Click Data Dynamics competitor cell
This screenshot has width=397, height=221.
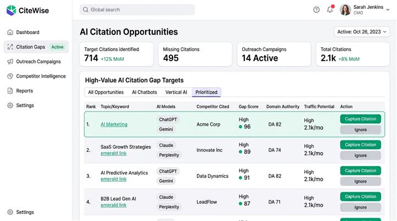coord(212,176)
